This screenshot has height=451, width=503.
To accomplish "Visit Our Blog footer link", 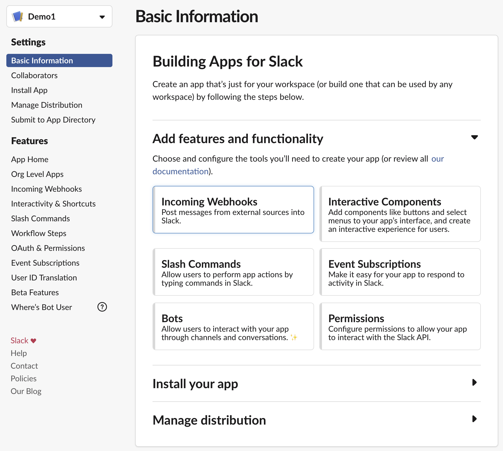I will (x=26, y=391).
